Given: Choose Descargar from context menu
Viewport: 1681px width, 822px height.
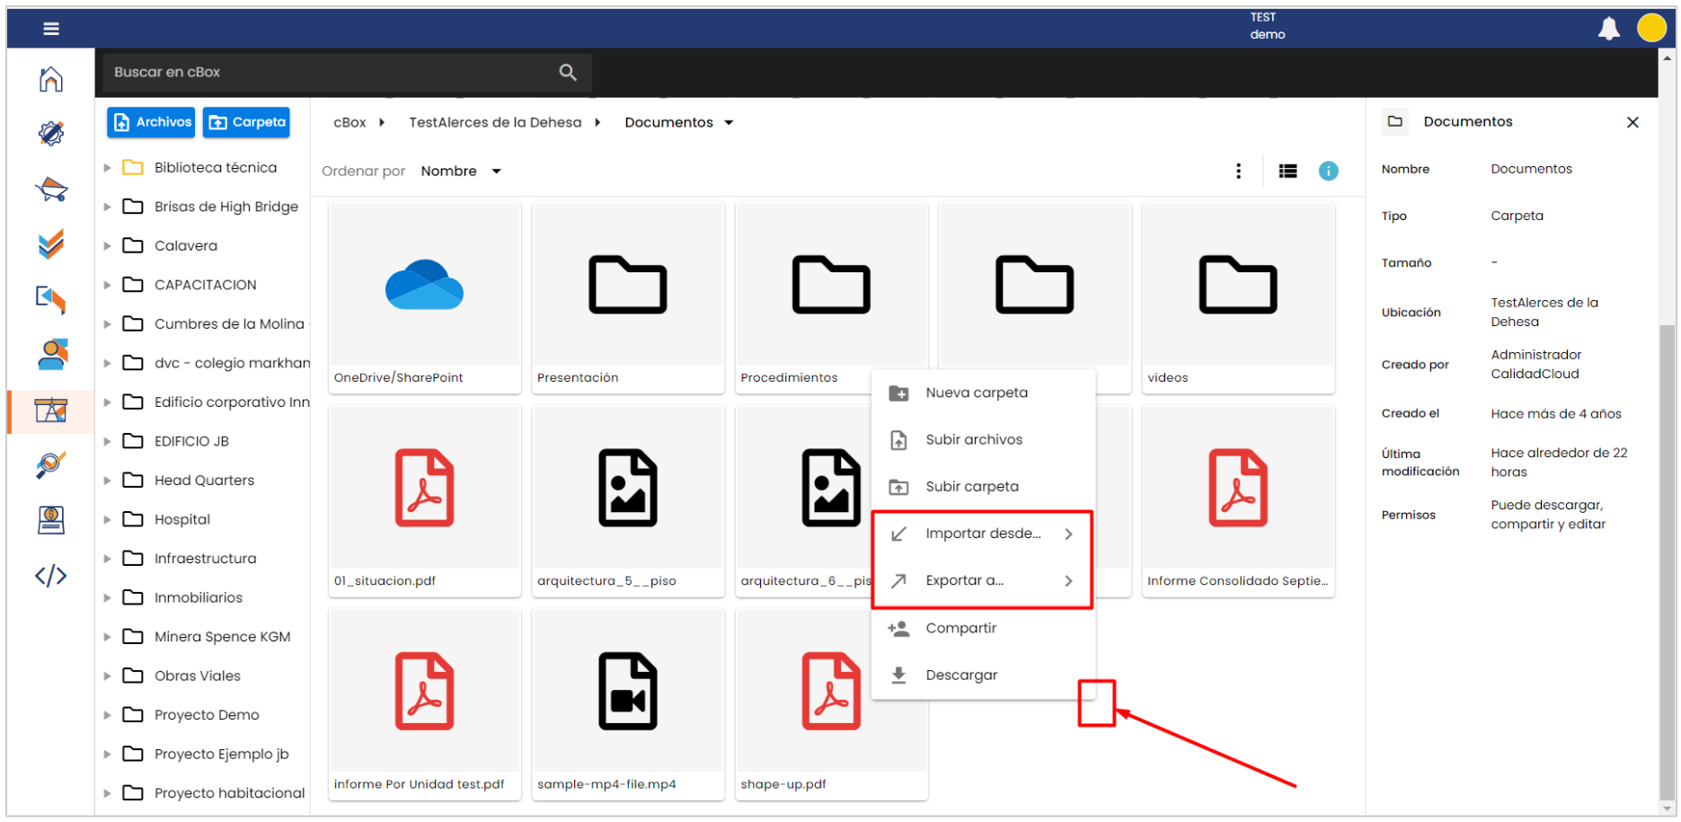Looking at the screenshot, I should click(x=983, y=675).
